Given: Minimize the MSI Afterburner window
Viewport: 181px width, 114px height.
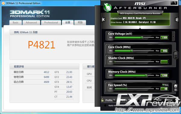Looking at the screenshot, I should (172, 3).
